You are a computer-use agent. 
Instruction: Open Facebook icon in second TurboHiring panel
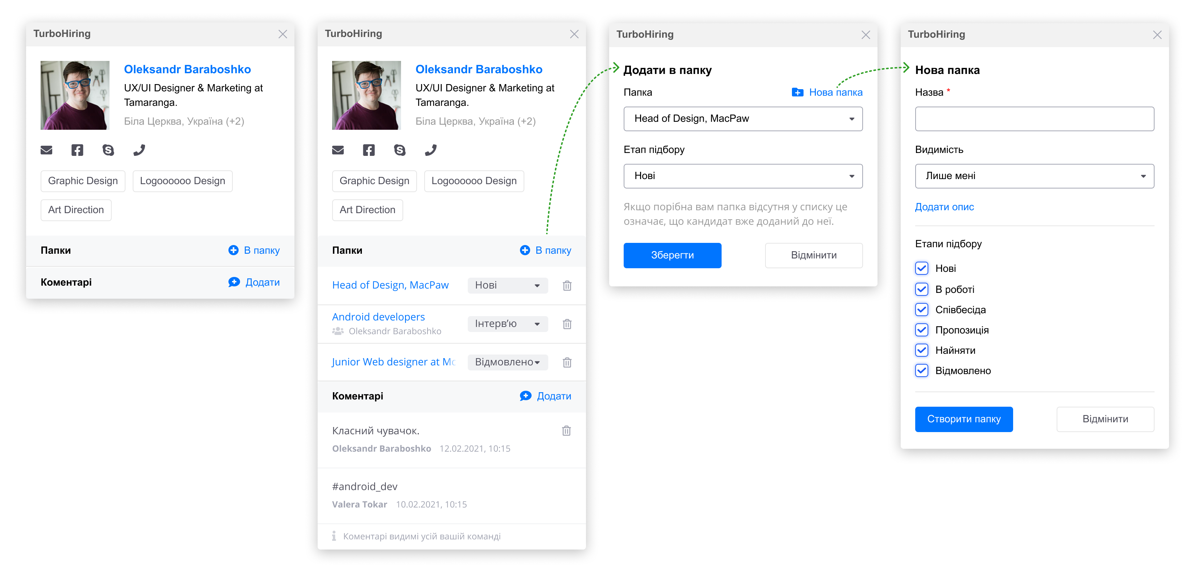click(x=369, y=150)
